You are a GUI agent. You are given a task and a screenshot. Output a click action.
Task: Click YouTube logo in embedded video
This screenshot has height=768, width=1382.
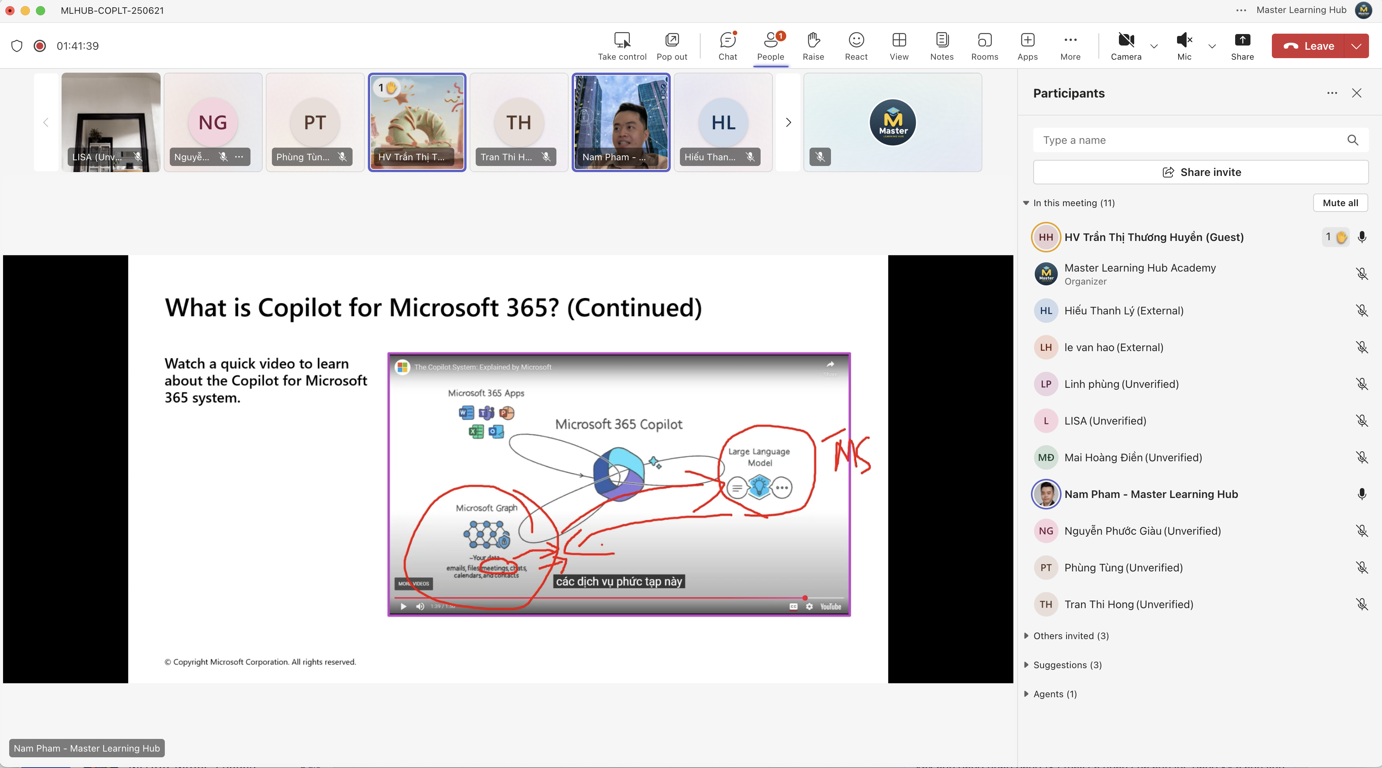coord(830,607)
